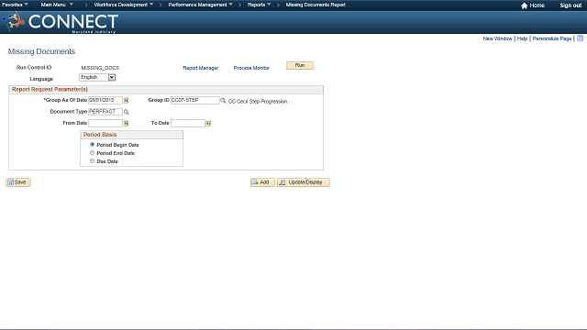The width and height of the screenshot is (587, 330).
Task: Click the CONNECT logo
Action: [61, 22]
